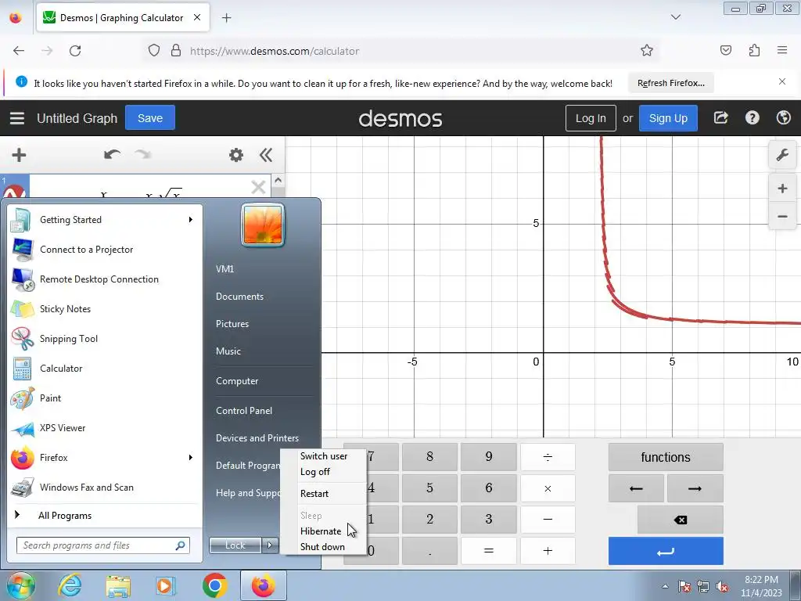Image resolution: width=801 pixels, height=601 pixels.
Task: Select Restart from the power menu
Action: coord(314,494)
